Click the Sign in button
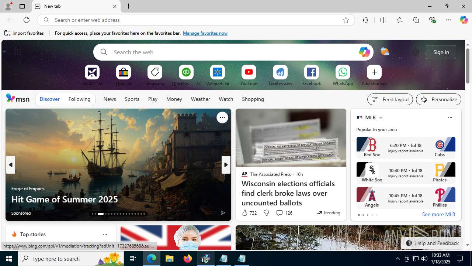Screen dimensions: 472x266 coord(441,52)
